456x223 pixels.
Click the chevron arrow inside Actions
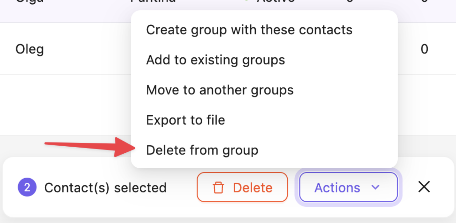pyautogui.click(x=375, y=187)
